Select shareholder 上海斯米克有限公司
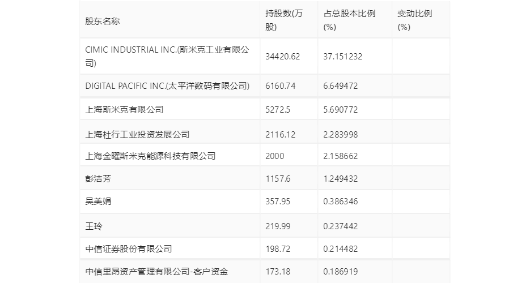 pyautogui.click(x=124, y=110)
